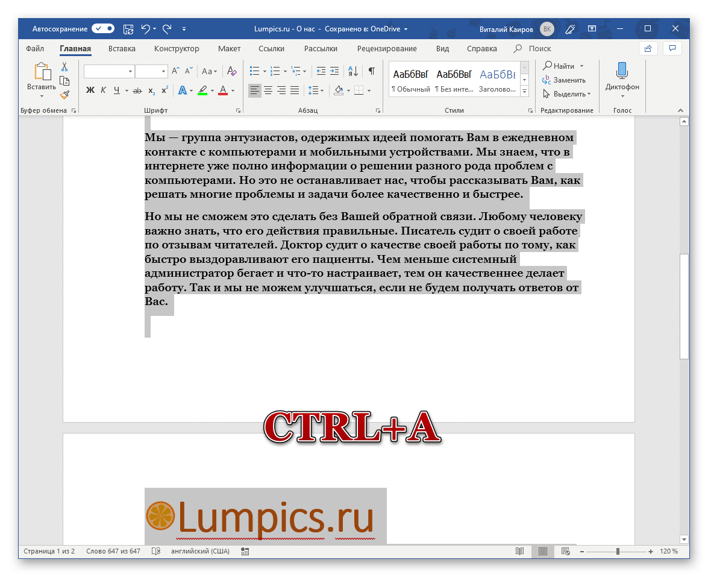Redo the last action

coord(167,29)
